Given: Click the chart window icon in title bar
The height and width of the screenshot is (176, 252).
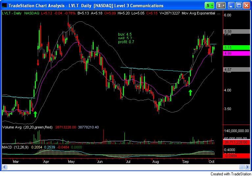Looking at the screenshot, I should click(x=4, y=6).
